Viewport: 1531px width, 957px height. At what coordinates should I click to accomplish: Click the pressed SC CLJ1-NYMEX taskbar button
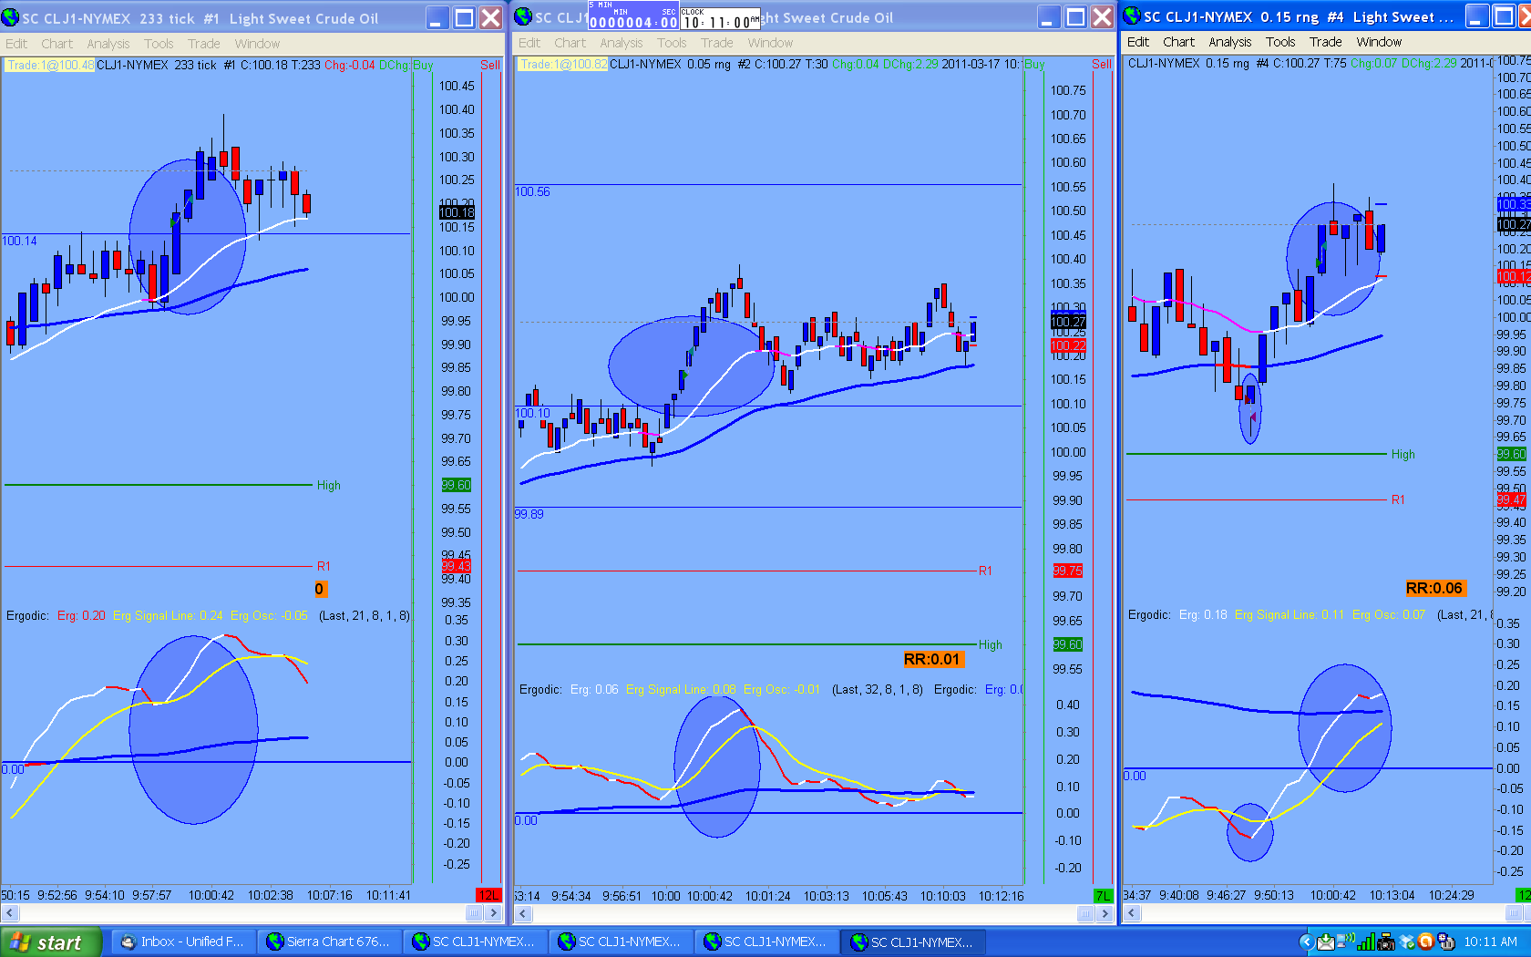tap(912, 942)
